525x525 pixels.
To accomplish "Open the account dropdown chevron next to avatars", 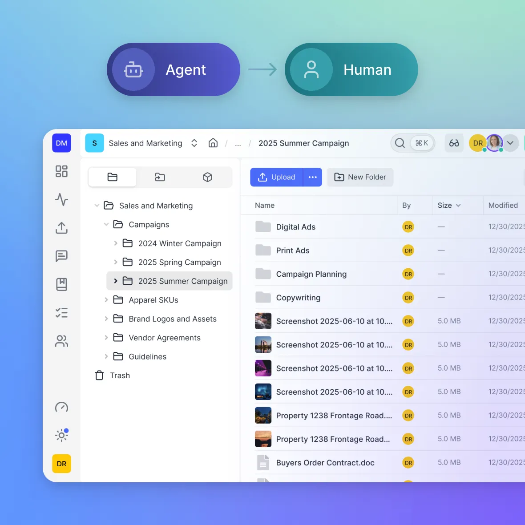I will (x=510, y=143).
